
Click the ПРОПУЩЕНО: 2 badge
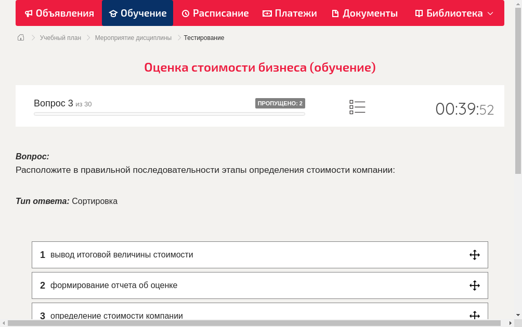[x=281, y=103]
